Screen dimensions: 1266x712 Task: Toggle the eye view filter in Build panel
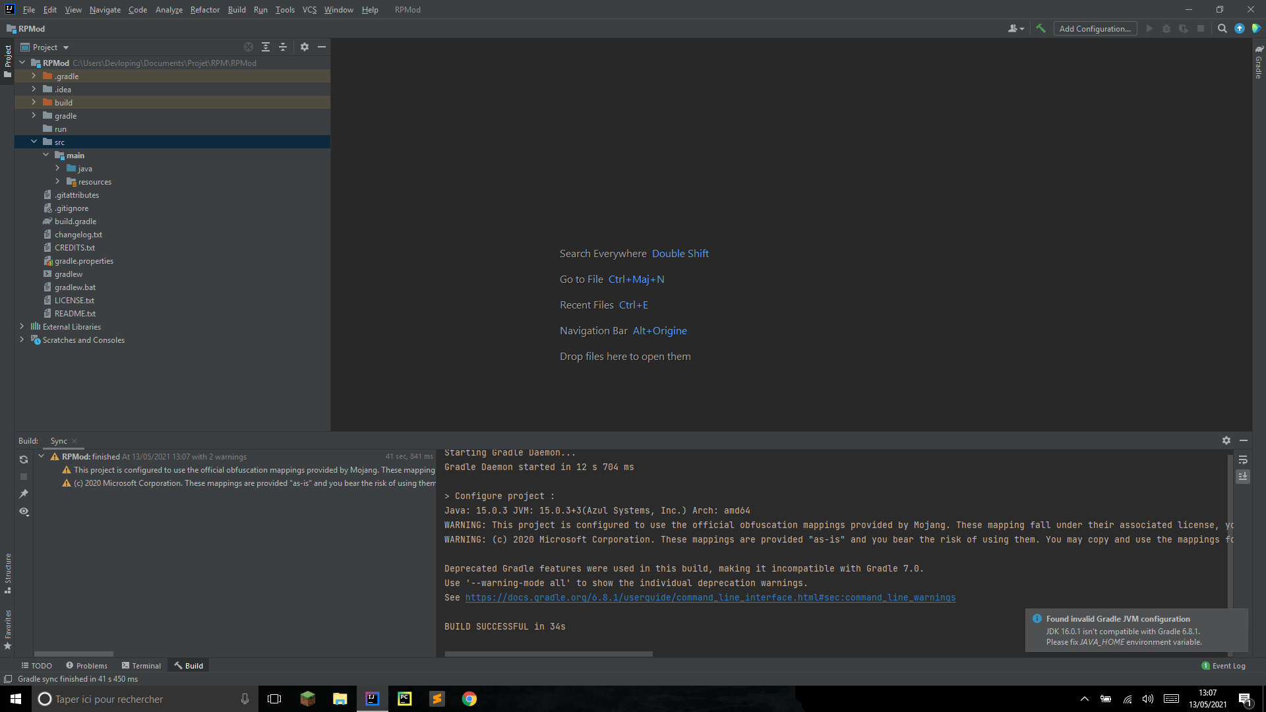point(24,512)
